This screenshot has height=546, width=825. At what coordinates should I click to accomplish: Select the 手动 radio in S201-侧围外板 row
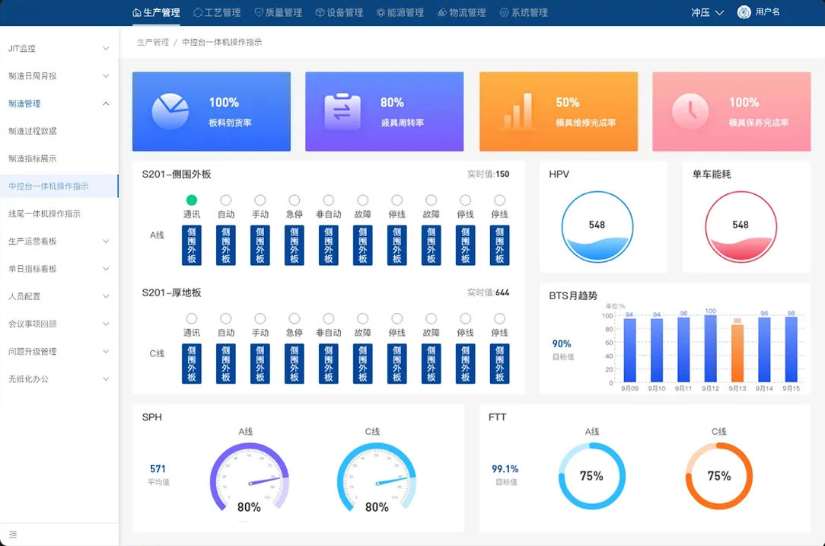pos(260,200)
